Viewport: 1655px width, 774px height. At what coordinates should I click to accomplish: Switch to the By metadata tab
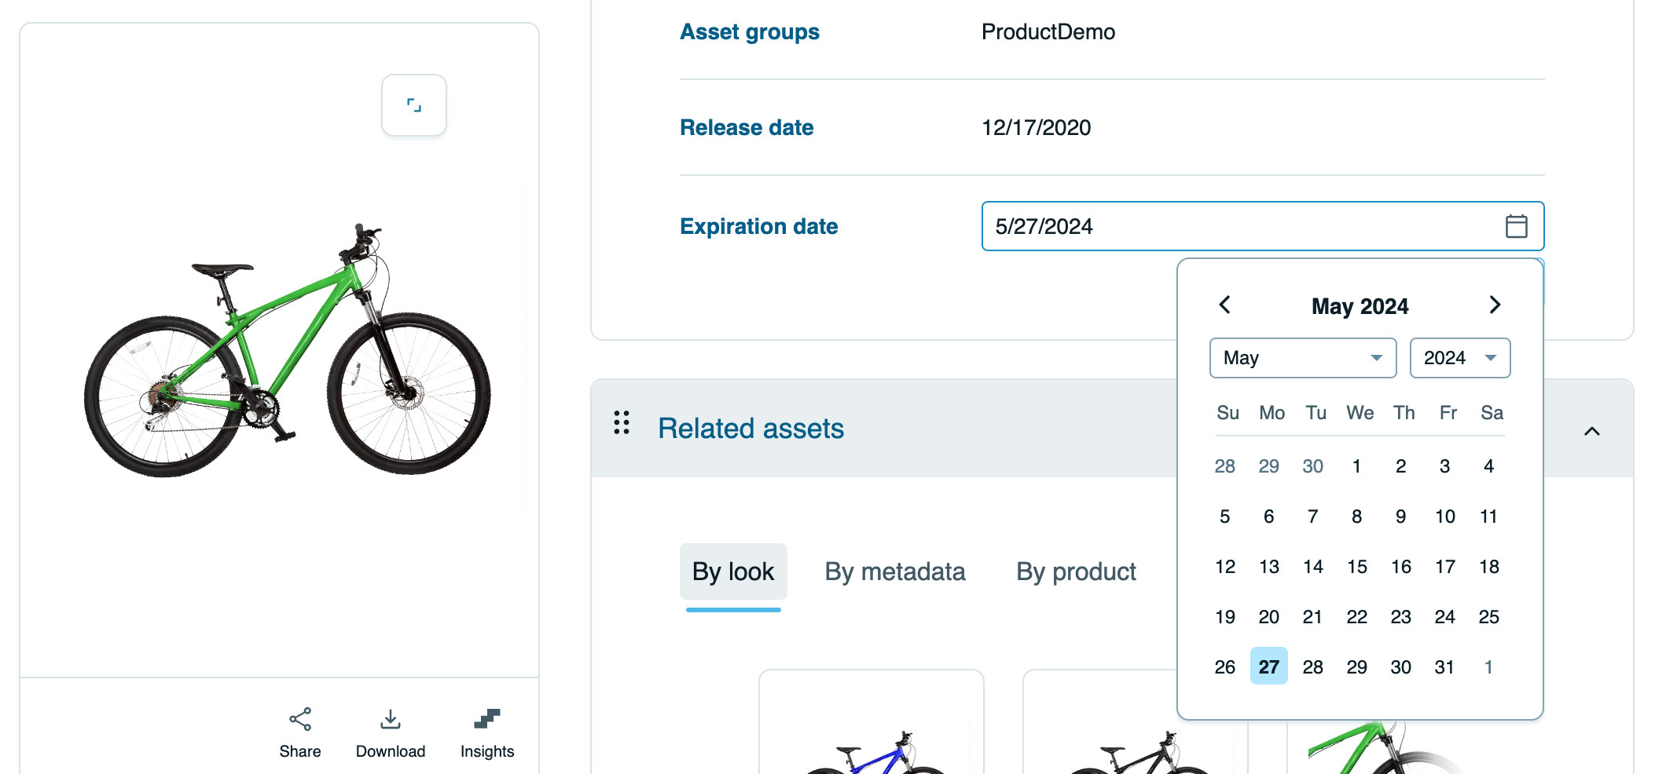(894, 571)
